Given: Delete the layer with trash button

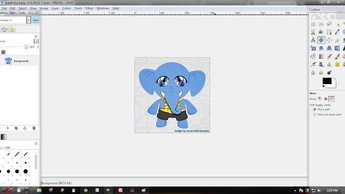Looking at the screenshot, I should click(34, 128).
